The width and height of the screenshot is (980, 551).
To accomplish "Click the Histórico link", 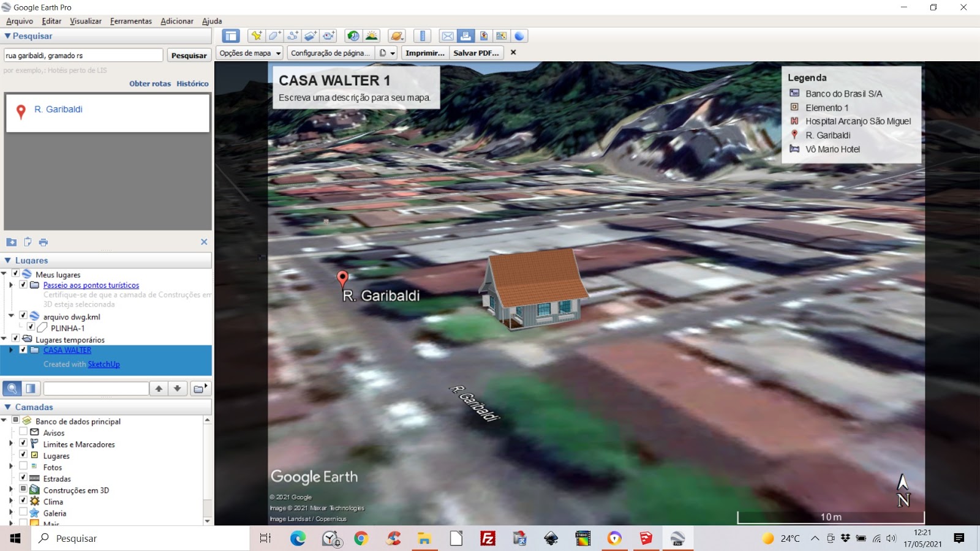I will 192,84.
